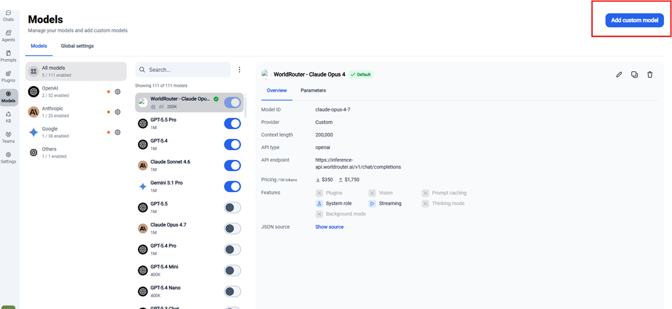Screen dimensions: 672x309
Task: Open the model list options menu
Action: pyautogui.click(x=240, y=70)
